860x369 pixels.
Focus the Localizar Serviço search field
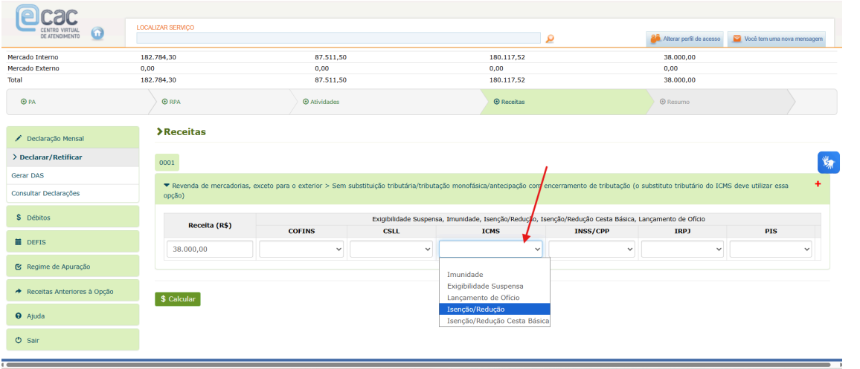(x=338, y=38)
